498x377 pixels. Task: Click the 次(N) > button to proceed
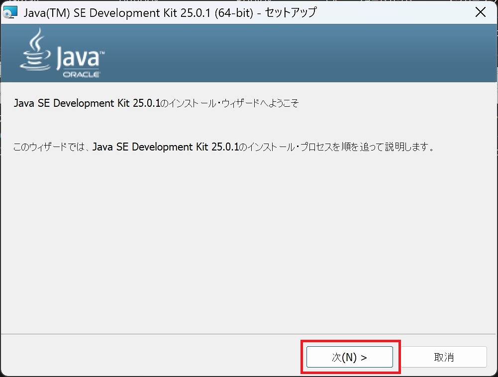point(349,357)
